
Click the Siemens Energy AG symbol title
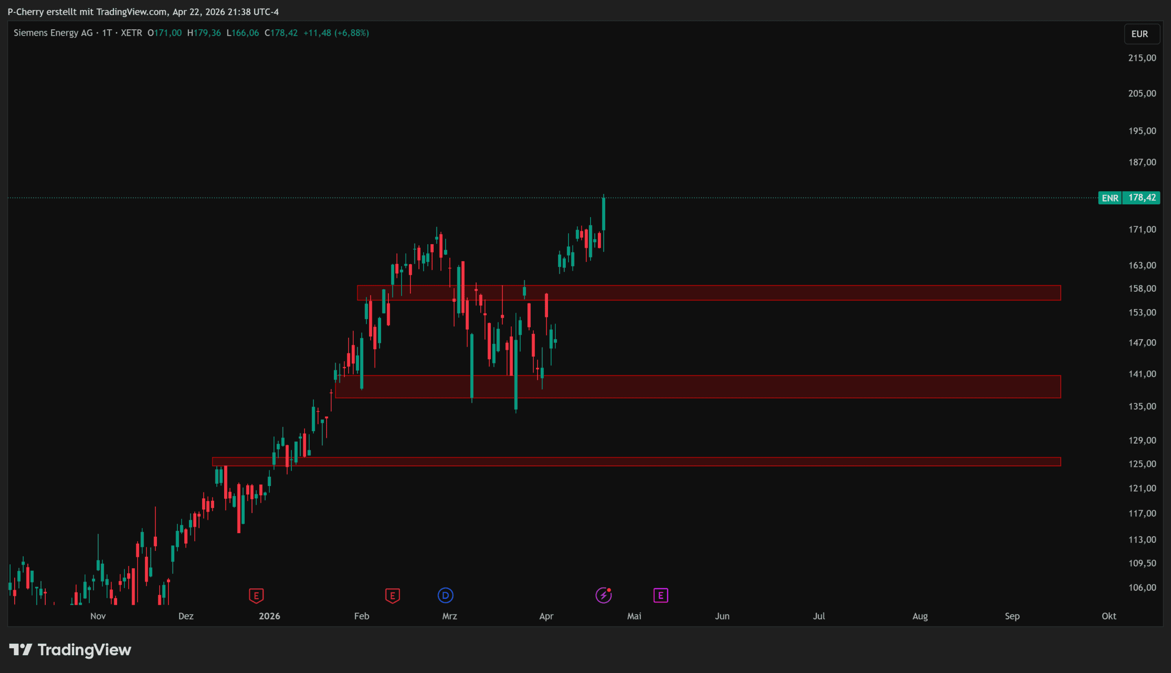point(53,33)
